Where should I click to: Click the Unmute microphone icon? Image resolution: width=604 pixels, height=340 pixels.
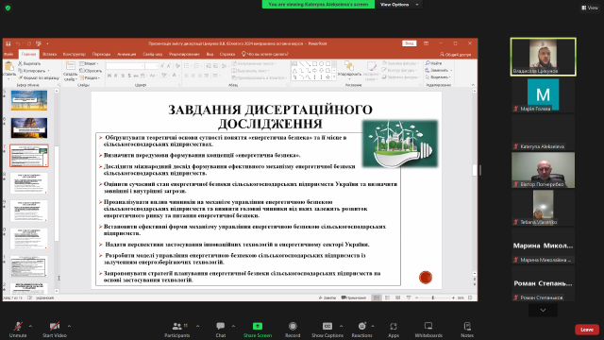pos(18,326)
